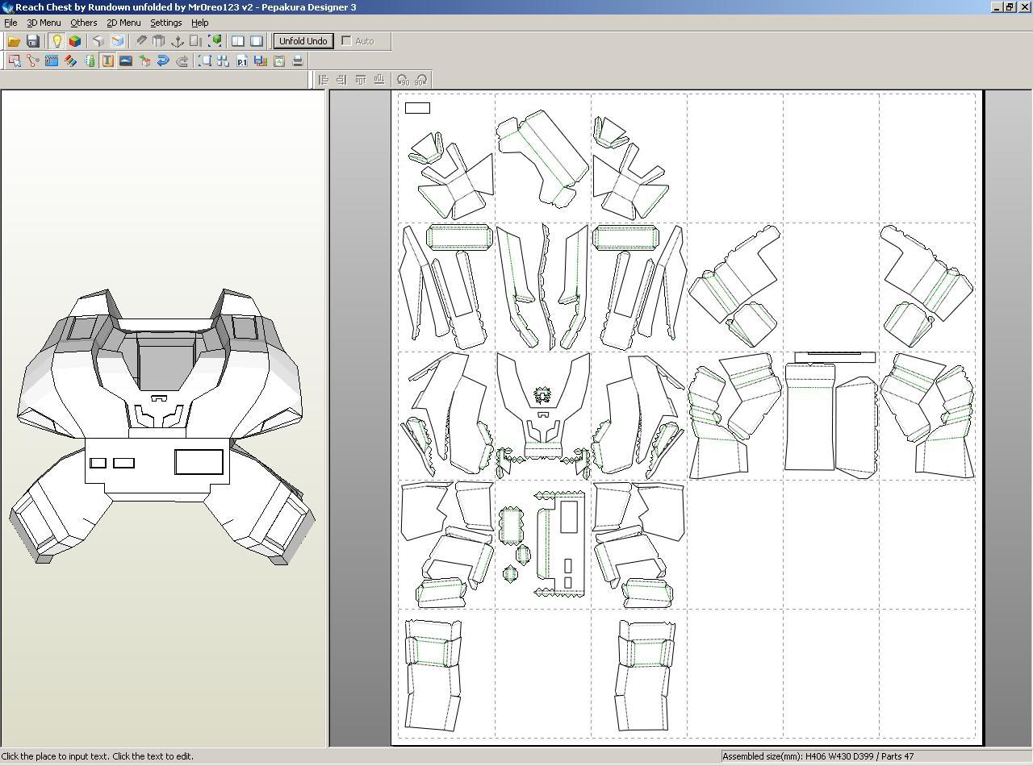Click the green recycle page icon
The height and width of the screenshot is (766, 1033).
[279, 60]
